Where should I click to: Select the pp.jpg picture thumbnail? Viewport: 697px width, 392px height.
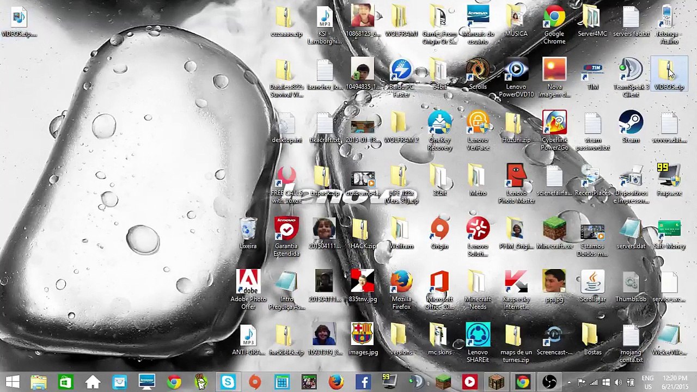point(554,286)
